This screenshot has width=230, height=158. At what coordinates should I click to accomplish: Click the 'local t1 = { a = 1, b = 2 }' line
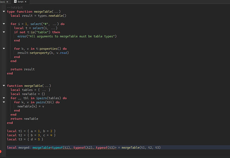31,131
